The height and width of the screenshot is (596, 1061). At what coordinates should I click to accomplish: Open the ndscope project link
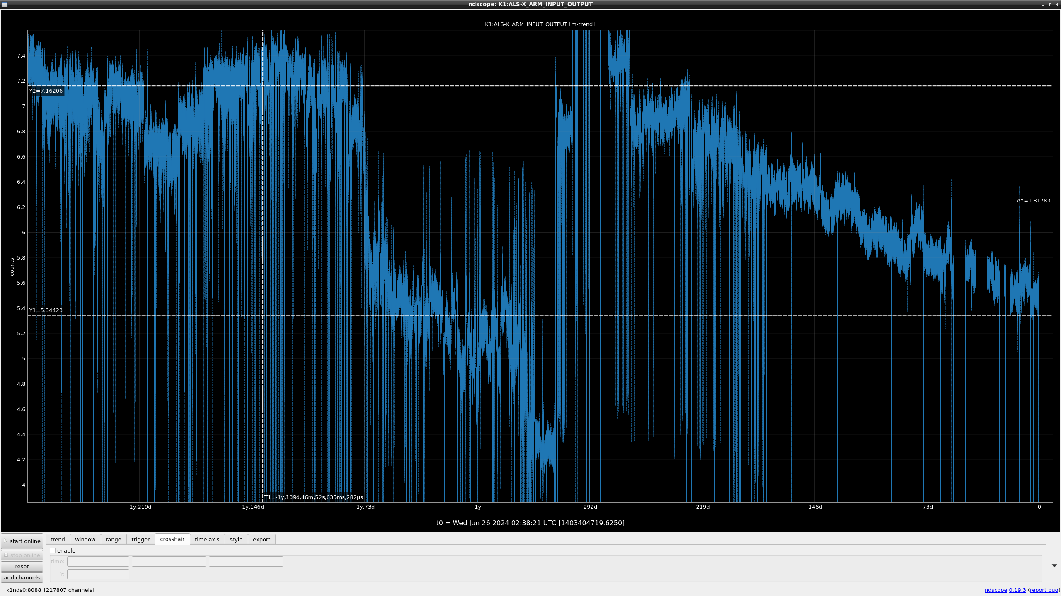point(996,590)
